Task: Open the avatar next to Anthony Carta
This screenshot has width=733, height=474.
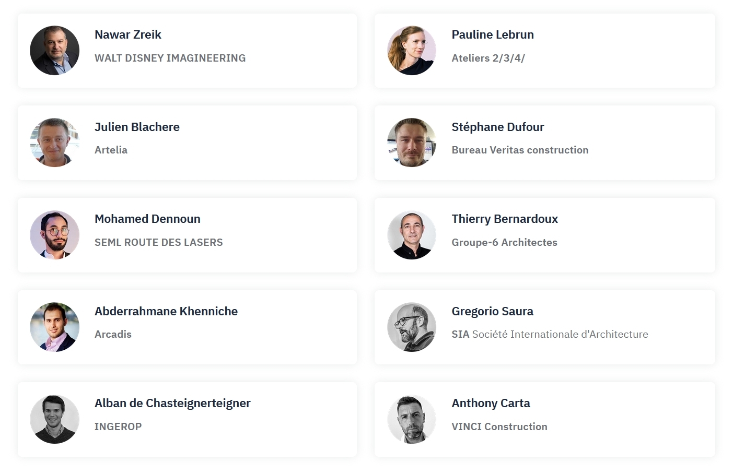Action: pyautogui.click(x=412, y=419)
